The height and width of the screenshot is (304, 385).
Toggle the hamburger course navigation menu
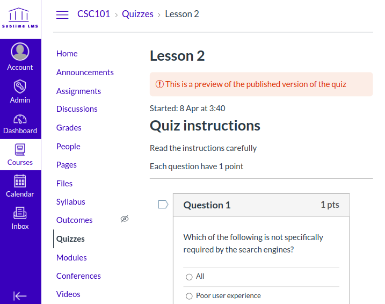(62, 15)
